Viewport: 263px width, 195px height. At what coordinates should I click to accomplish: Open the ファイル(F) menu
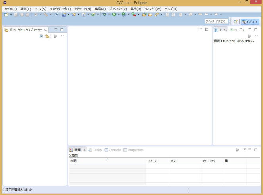pos(10,9)
